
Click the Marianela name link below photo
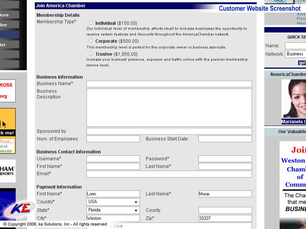[294, 122]
